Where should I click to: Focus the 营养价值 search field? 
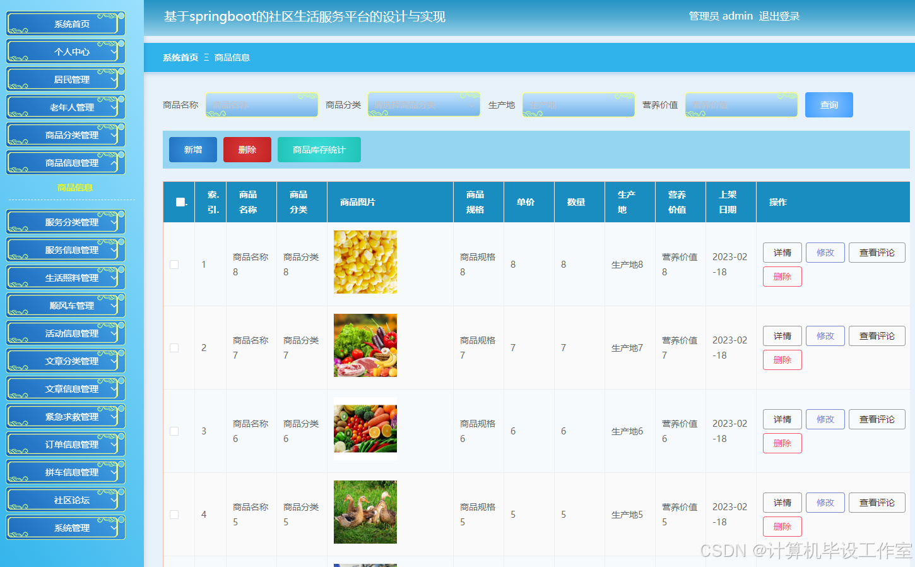pyautogui.click(x=741, y=105)
